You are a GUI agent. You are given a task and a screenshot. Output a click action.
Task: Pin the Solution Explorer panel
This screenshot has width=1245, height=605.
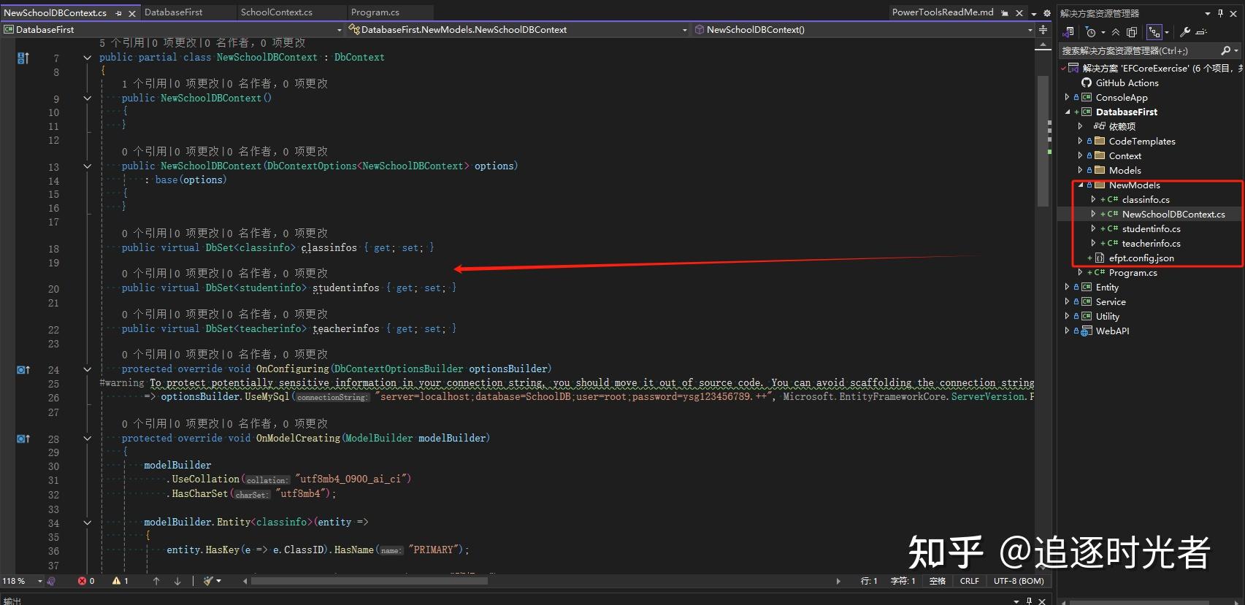coord(1220,13)
